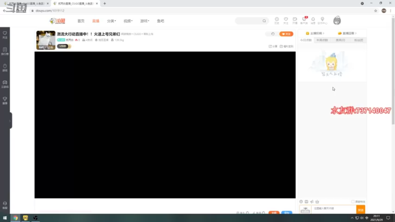
Task: Open watch history clock icon
Action: click(276, 20)
